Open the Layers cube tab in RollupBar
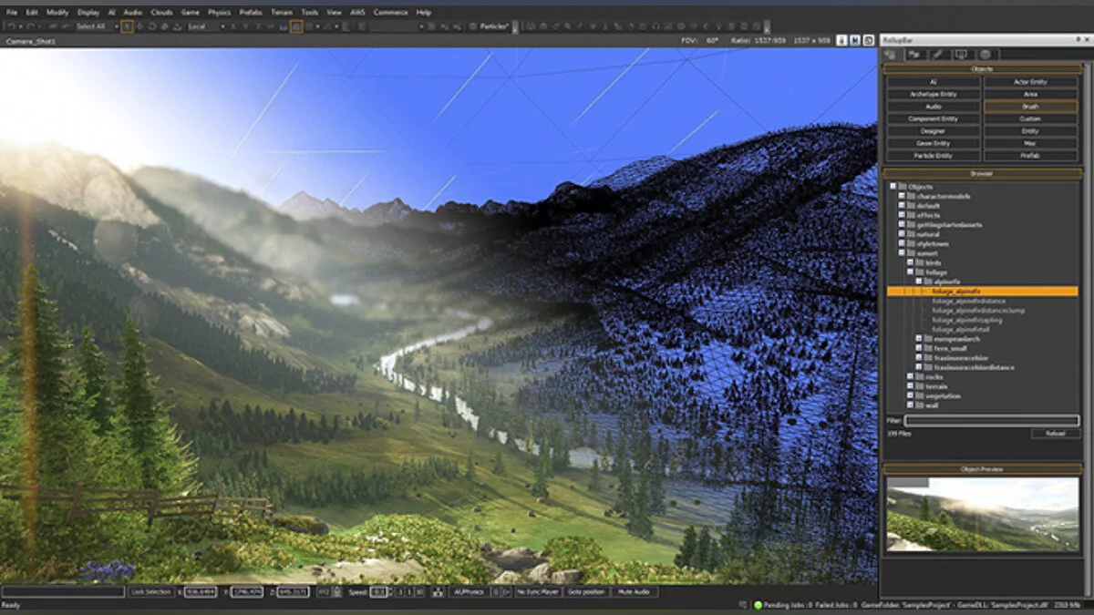 [985, 55]
